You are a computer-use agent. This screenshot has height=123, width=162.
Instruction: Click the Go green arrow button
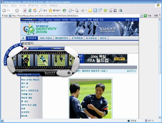(145, 16)
